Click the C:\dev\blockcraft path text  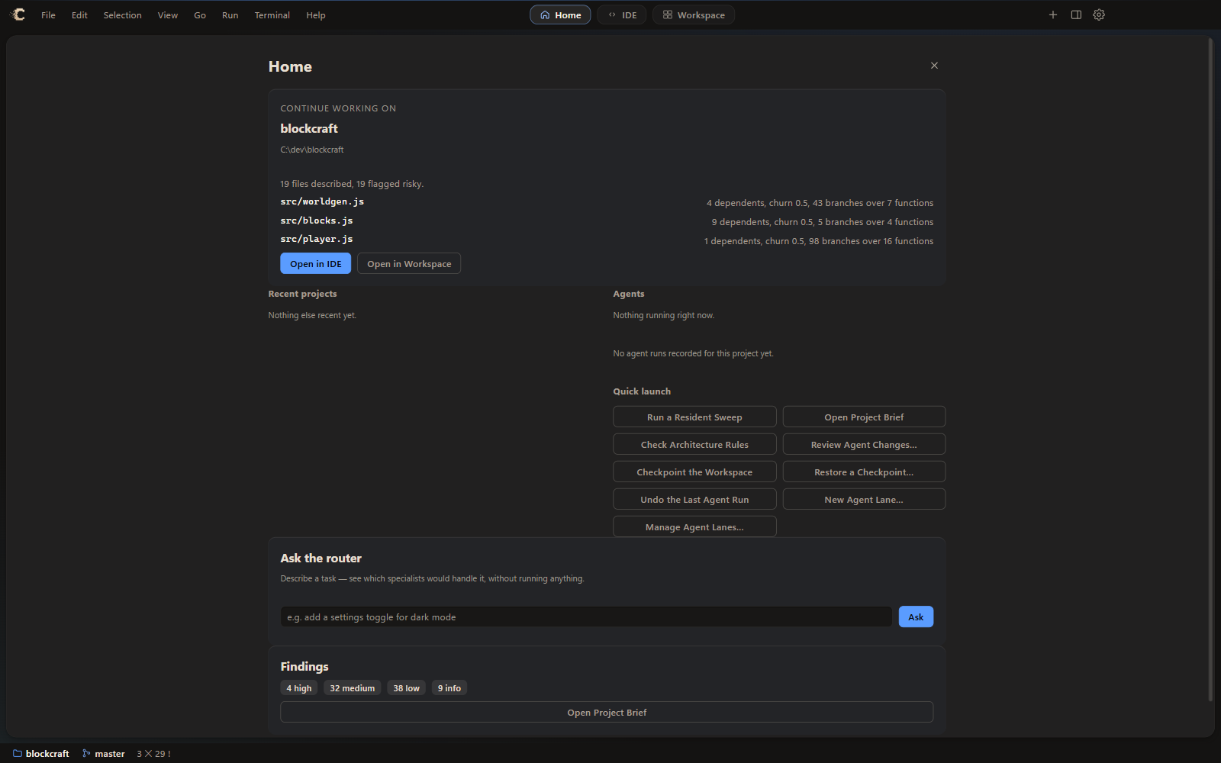coord(312,150)
